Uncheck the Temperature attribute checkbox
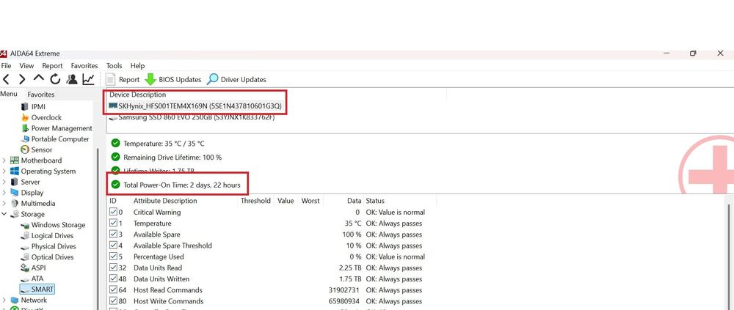 [113, 223]
